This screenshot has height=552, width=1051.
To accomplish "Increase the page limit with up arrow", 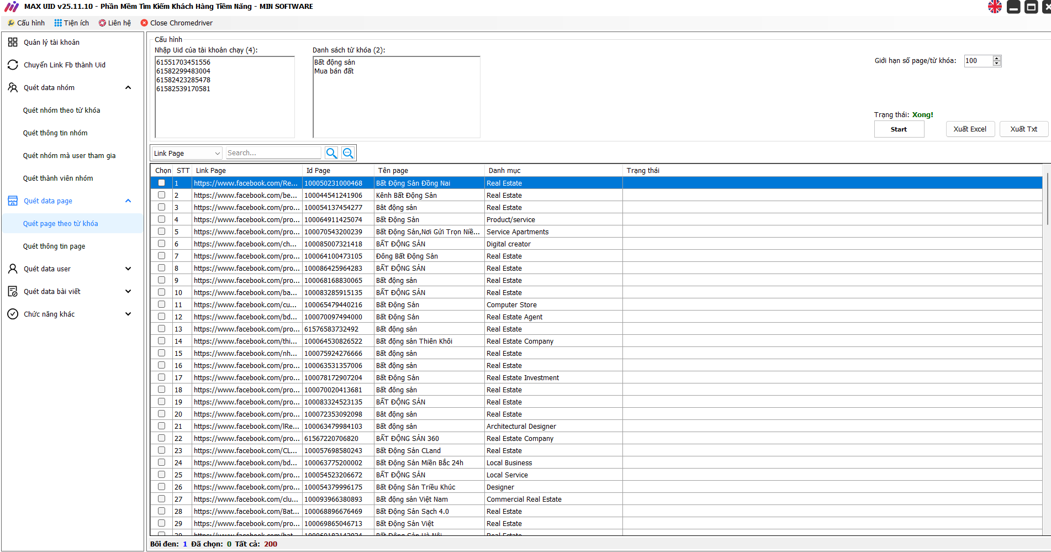I will (997, 58).
